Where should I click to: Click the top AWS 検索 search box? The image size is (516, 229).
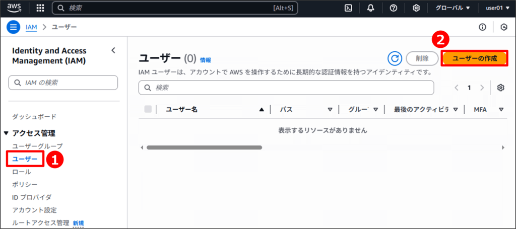pos(175,8)
